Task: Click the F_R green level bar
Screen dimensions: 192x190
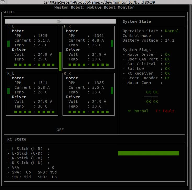Action: point(112,43)
